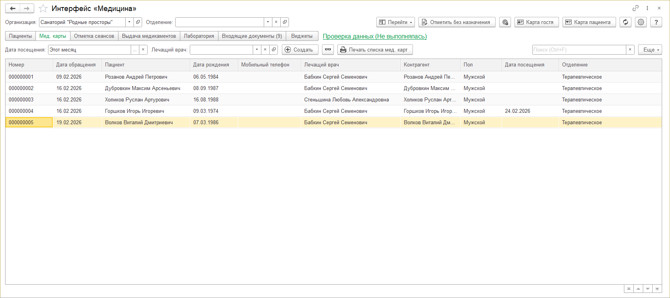Open settings via the gear icon

(641, 22)
